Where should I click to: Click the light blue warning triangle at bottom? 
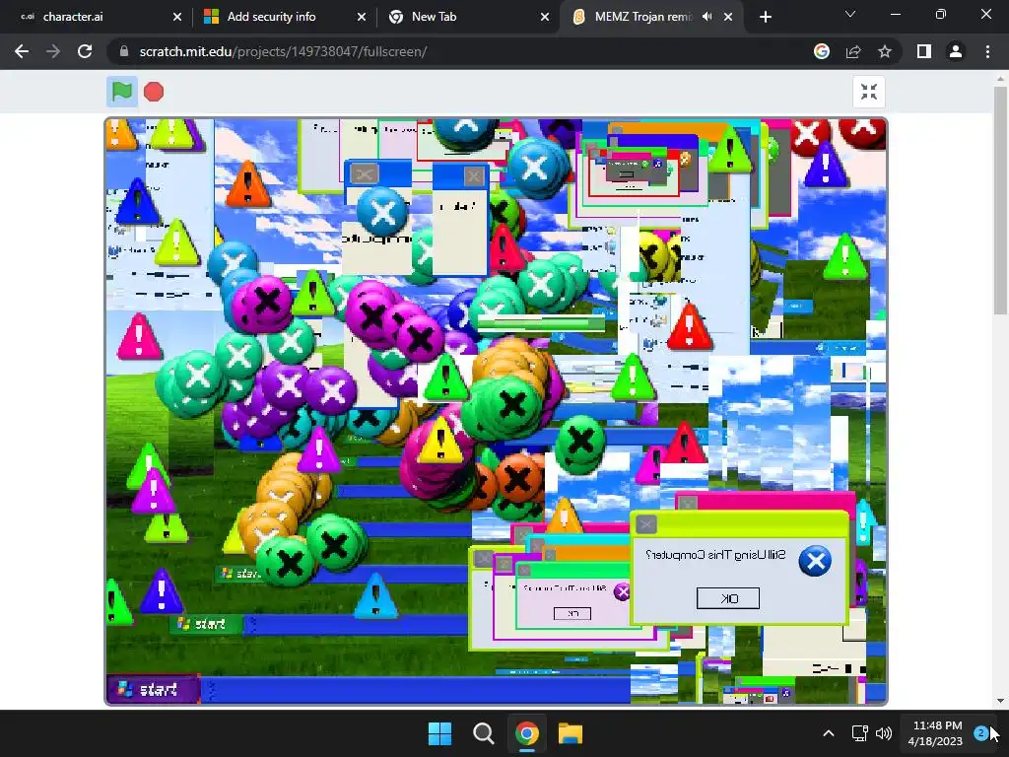pyautogui.click(x=375, y=595)
